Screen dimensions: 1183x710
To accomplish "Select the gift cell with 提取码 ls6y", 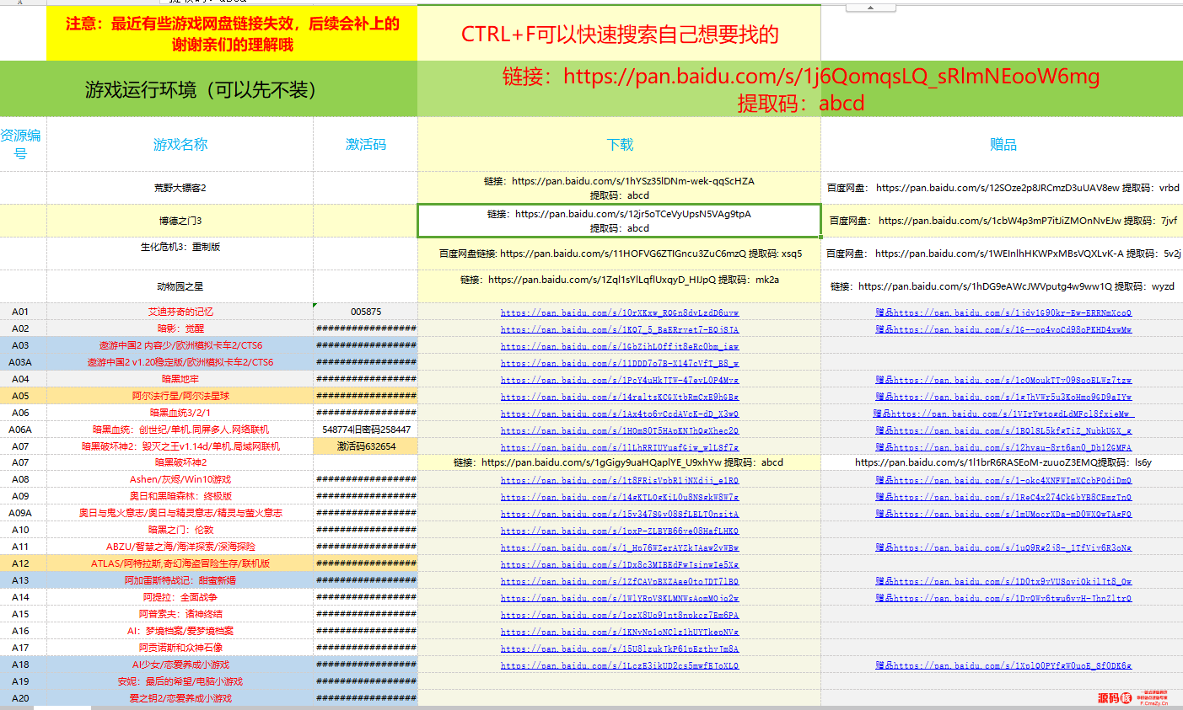I will 1003,462.
